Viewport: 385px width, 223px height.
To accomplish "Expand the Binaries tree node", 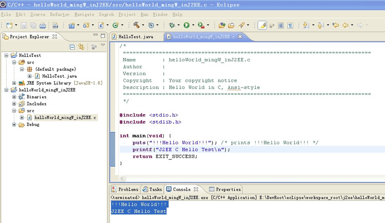I will 14,97.
